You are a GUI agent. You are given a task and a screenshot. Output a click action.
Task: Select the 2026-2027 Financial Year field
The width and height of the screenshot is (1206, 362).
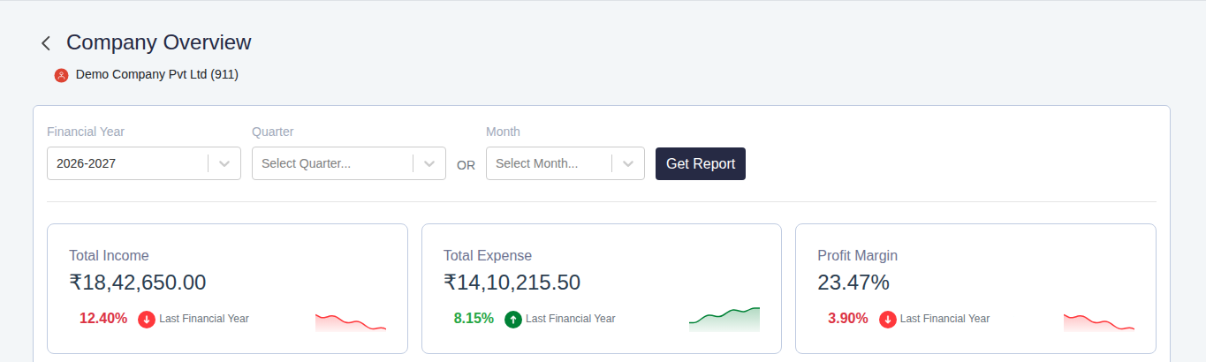click(144, 163)
